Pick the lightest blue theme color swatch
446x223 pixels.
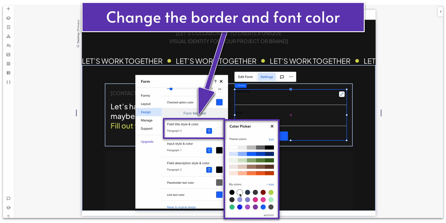pos(233,154)
